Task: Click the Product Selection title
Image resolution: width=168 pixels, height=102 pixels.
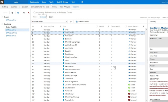Action: click(x=71, y=73)
